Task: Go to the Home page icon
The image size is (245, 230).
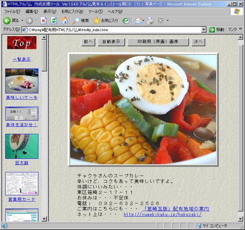Action: pyautogui.click(x=64, y=21)
